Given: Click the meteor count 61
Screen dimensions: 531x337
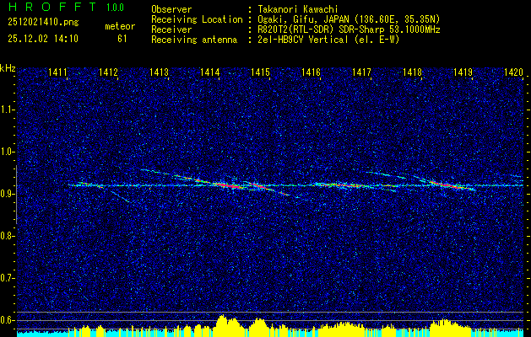Looking at the screenshot, I should pyautogui.click(x=122, y=39).
